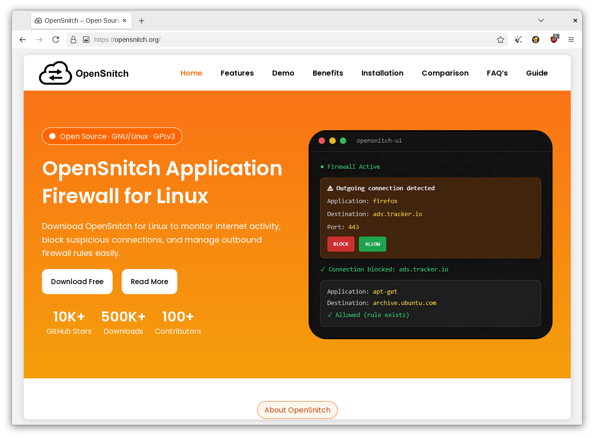Click the archive.ubuntu.com destination text
594x438 pixels.
[405, 303]
